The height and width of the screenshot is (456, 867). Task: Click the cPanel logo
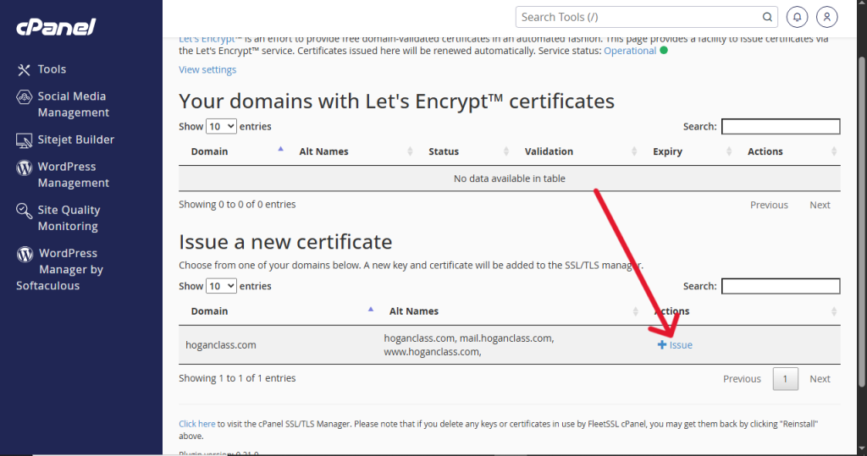[56, 27]
